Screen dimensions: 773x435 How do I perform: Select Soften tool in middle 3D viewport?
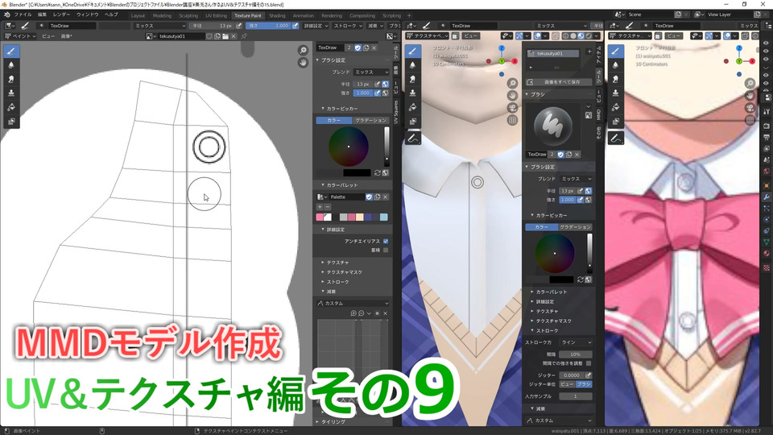pos(412,65)
